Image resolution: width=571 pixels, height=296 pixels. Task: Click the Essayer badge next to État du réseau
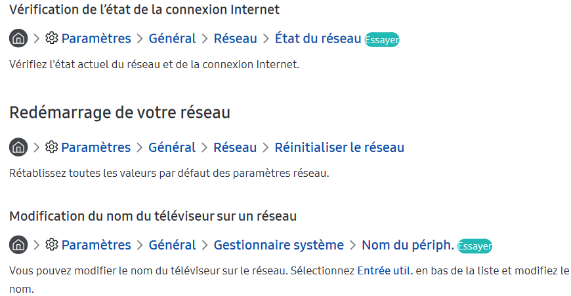382,39
